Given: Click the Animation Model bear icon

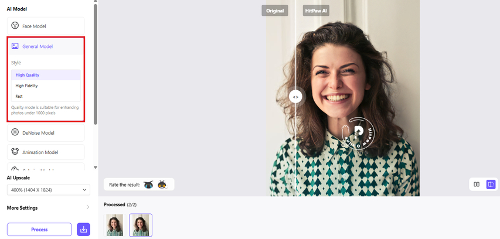Looking at the screenshot, I should [x=15, y=152].
